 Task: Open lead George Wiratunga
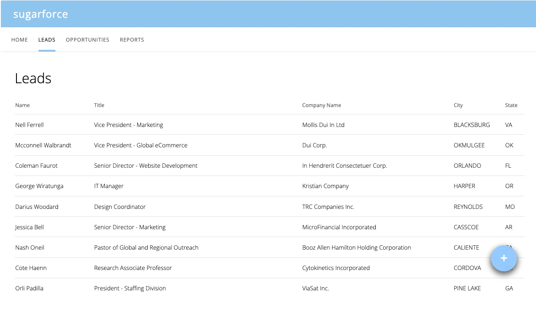39,186
